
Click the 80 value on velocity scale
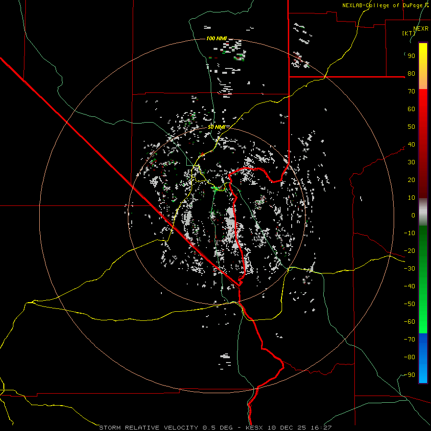coord(411,73)
